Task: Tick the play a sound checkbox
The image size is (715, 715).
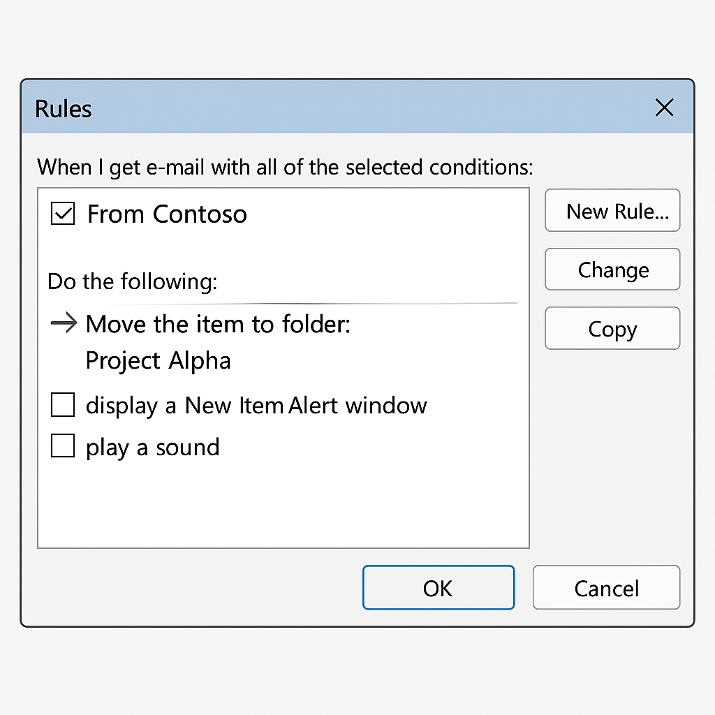Action: click(62, 445)
